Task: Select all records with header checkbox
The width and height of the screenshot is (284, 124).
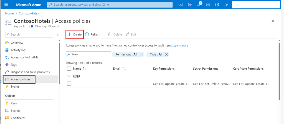Action: (x=69, y=69)
